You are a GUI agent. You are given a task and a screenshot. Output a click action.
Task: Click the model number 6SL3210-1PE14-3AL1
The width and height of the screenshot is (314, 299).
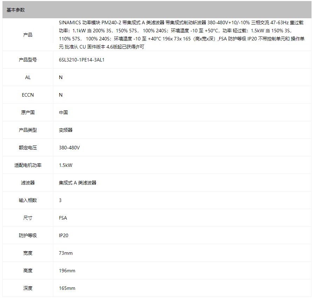[81, 60]
